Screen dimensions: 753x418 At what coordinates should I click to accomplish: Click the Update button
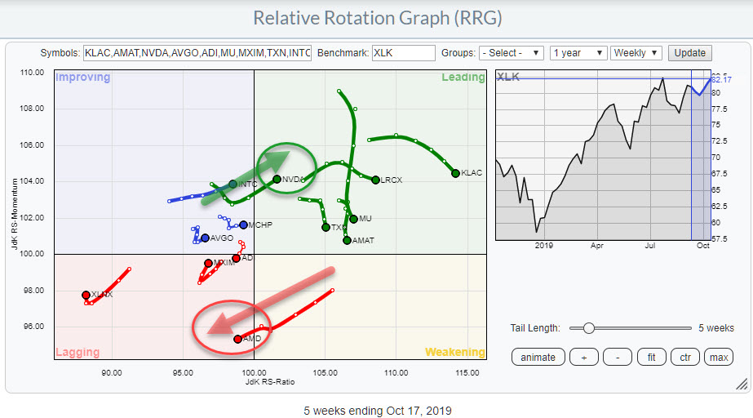(x=689, y=53)
